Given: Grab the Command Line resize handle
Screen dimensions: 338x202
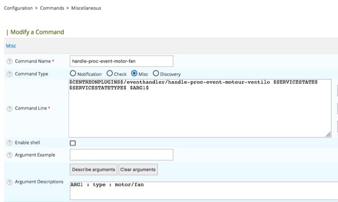Looking at the screenshot, I should coord(328,134).
